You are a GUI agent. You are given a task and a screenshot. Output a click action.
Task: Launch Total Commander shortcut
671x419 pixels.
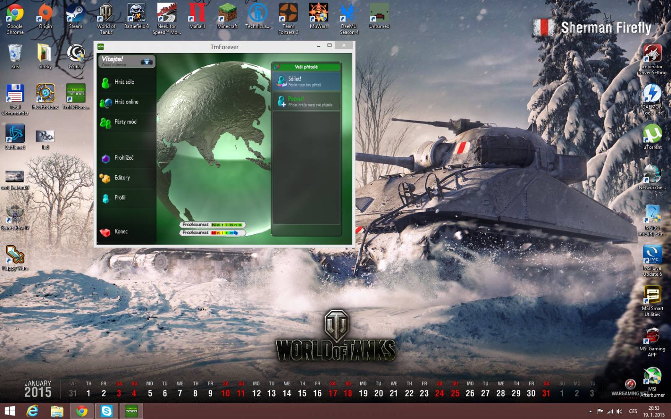tap(15, 100)
